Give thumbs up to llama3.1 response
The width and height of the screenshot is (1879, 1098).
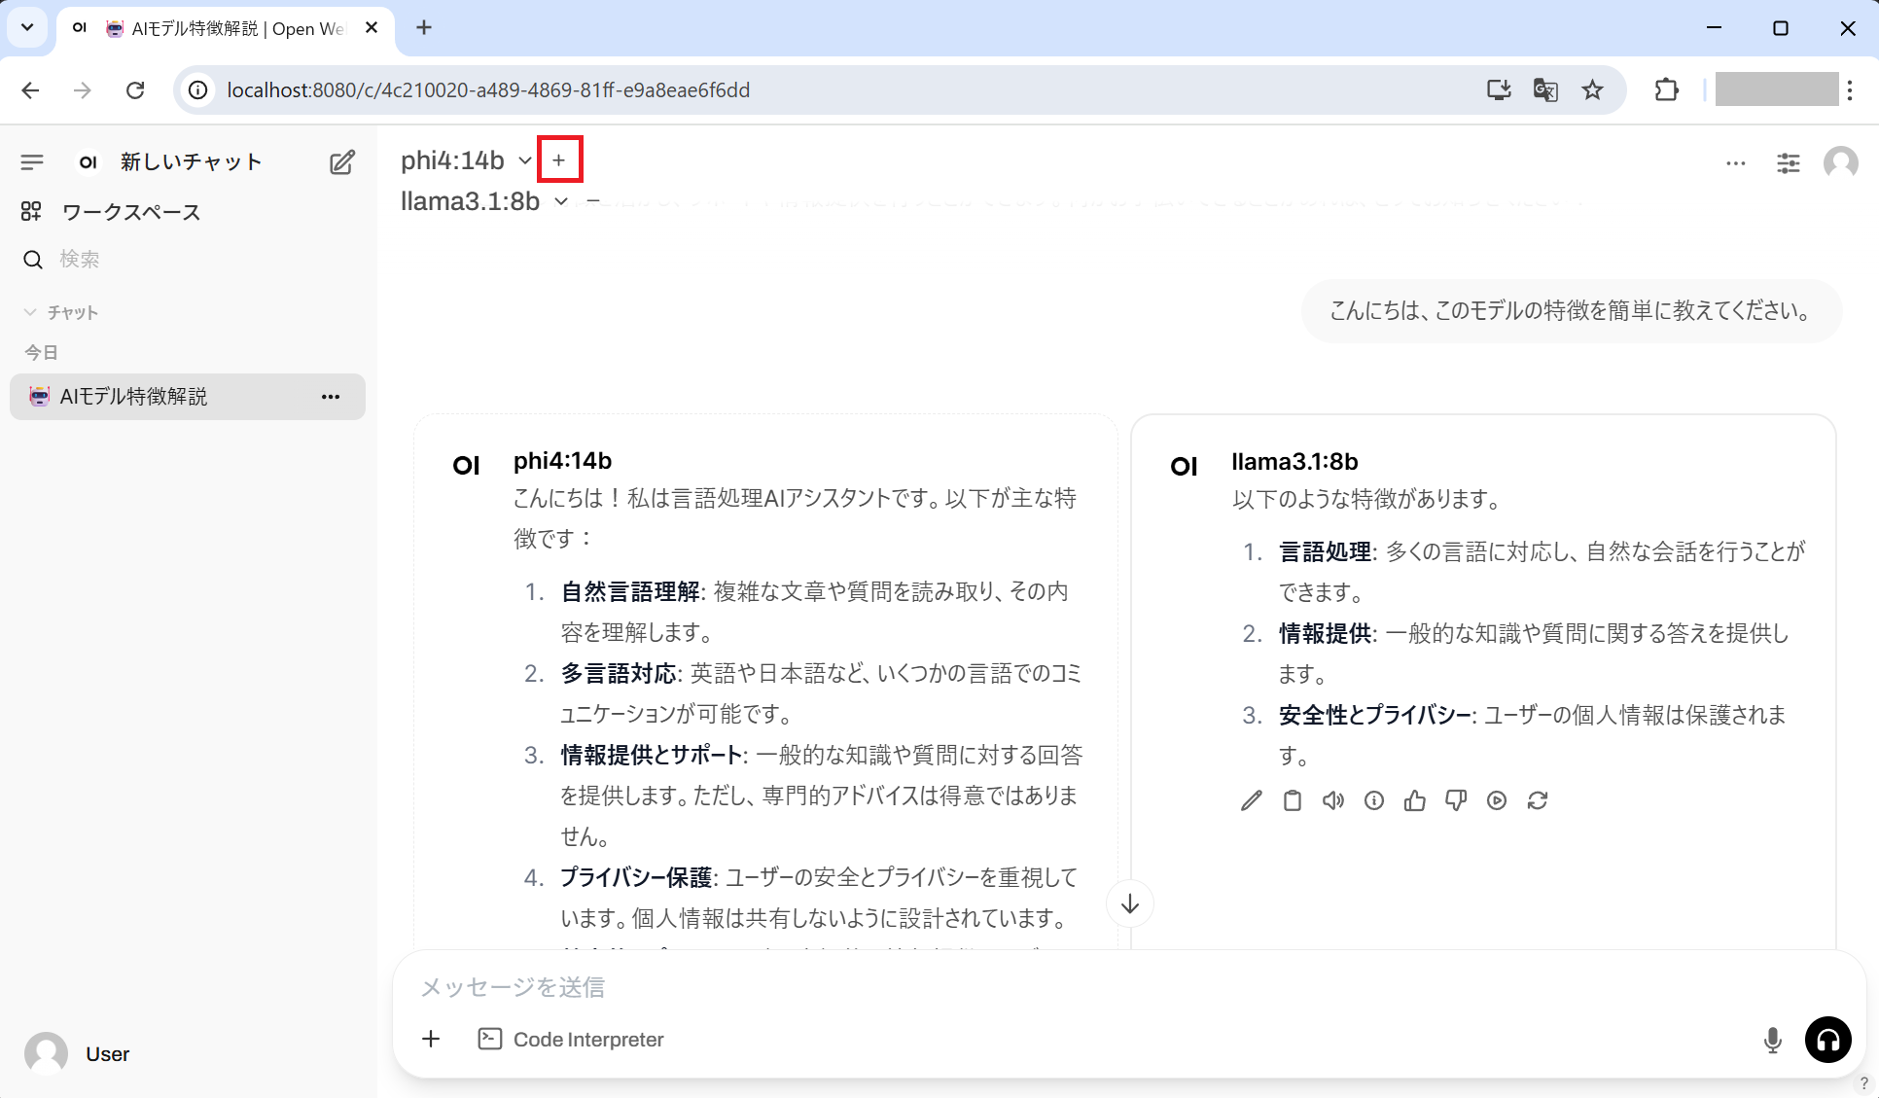[1414, 800]
